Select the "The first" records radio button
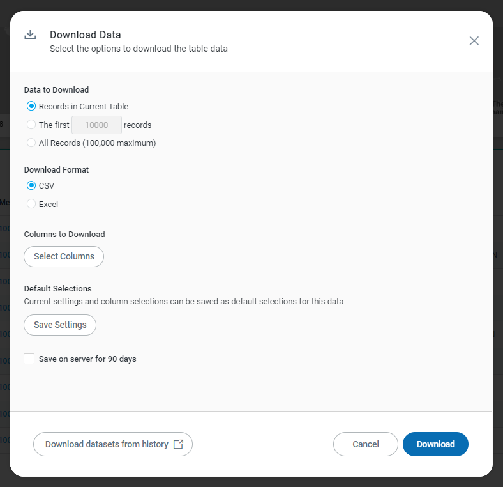The height and width of the screenshot is (487, 503). (x=31, y=125)
